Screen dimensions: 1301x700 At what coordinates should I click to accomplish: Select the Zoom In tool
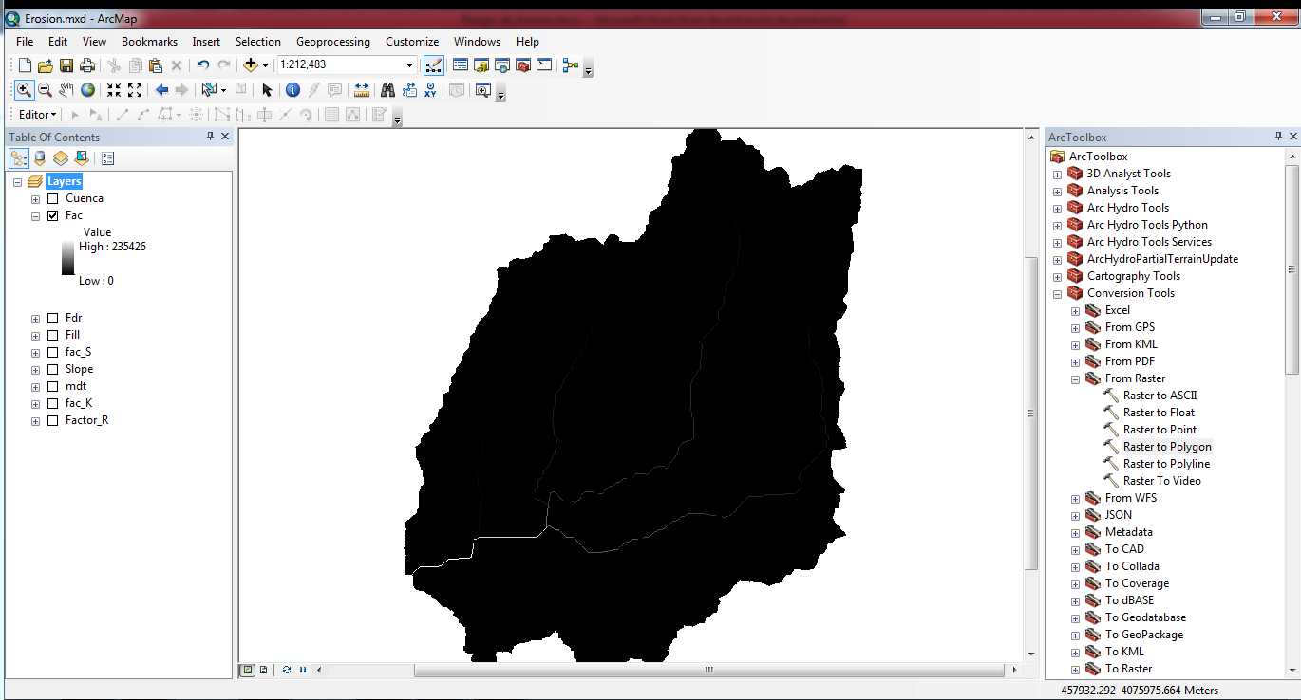[24, 90]
